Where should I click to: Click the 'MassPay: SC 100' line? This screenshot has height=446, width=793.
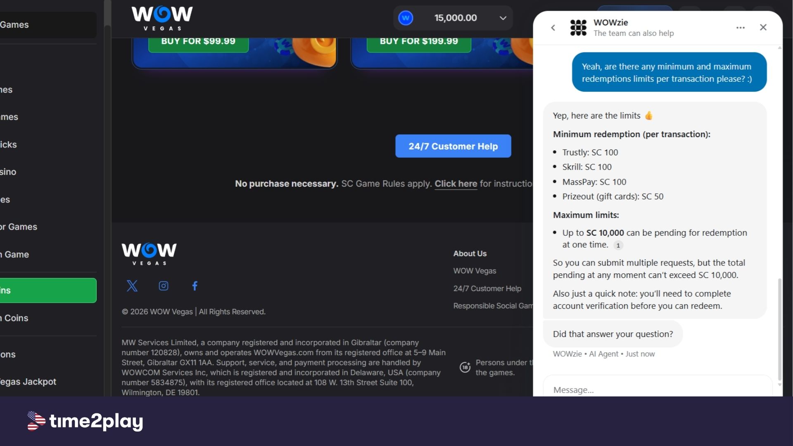coord(594,182)
